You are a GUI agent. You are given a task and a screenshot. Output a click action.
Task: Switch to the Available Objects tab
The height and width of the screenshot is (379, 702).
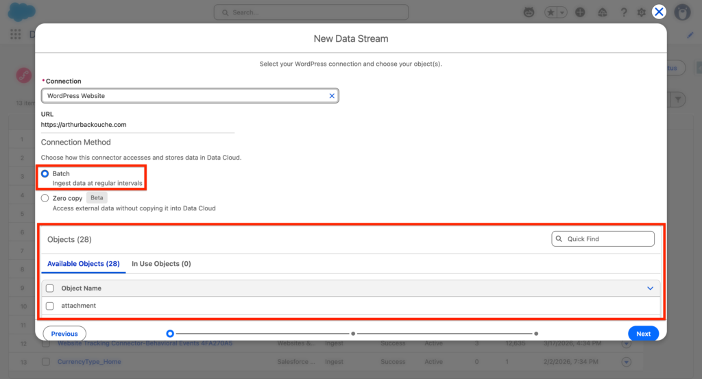coord(84,264)
